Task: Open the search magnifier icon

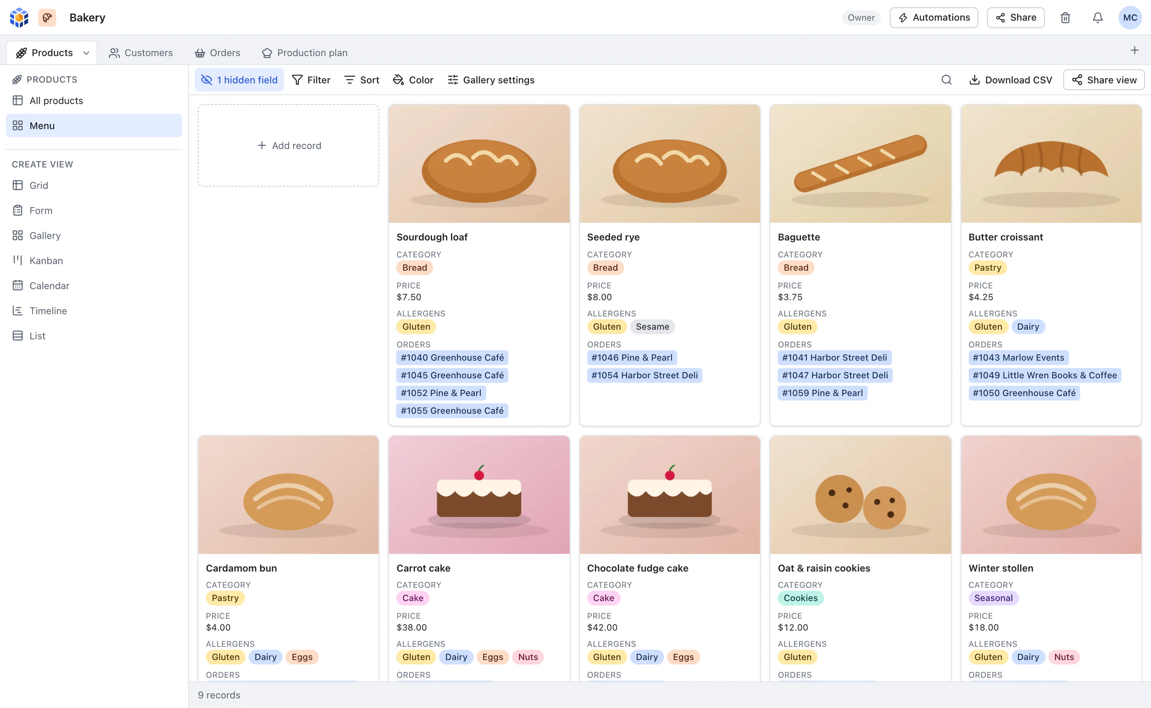Action: pos(946,80)
